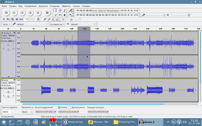Open the ALSA audio host dropdown
Viewport: 202px width, 126px height.
click(x=7, y=24)
